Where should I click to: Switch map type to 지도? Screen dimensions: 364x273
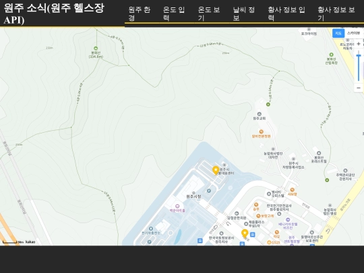[338, 33]
